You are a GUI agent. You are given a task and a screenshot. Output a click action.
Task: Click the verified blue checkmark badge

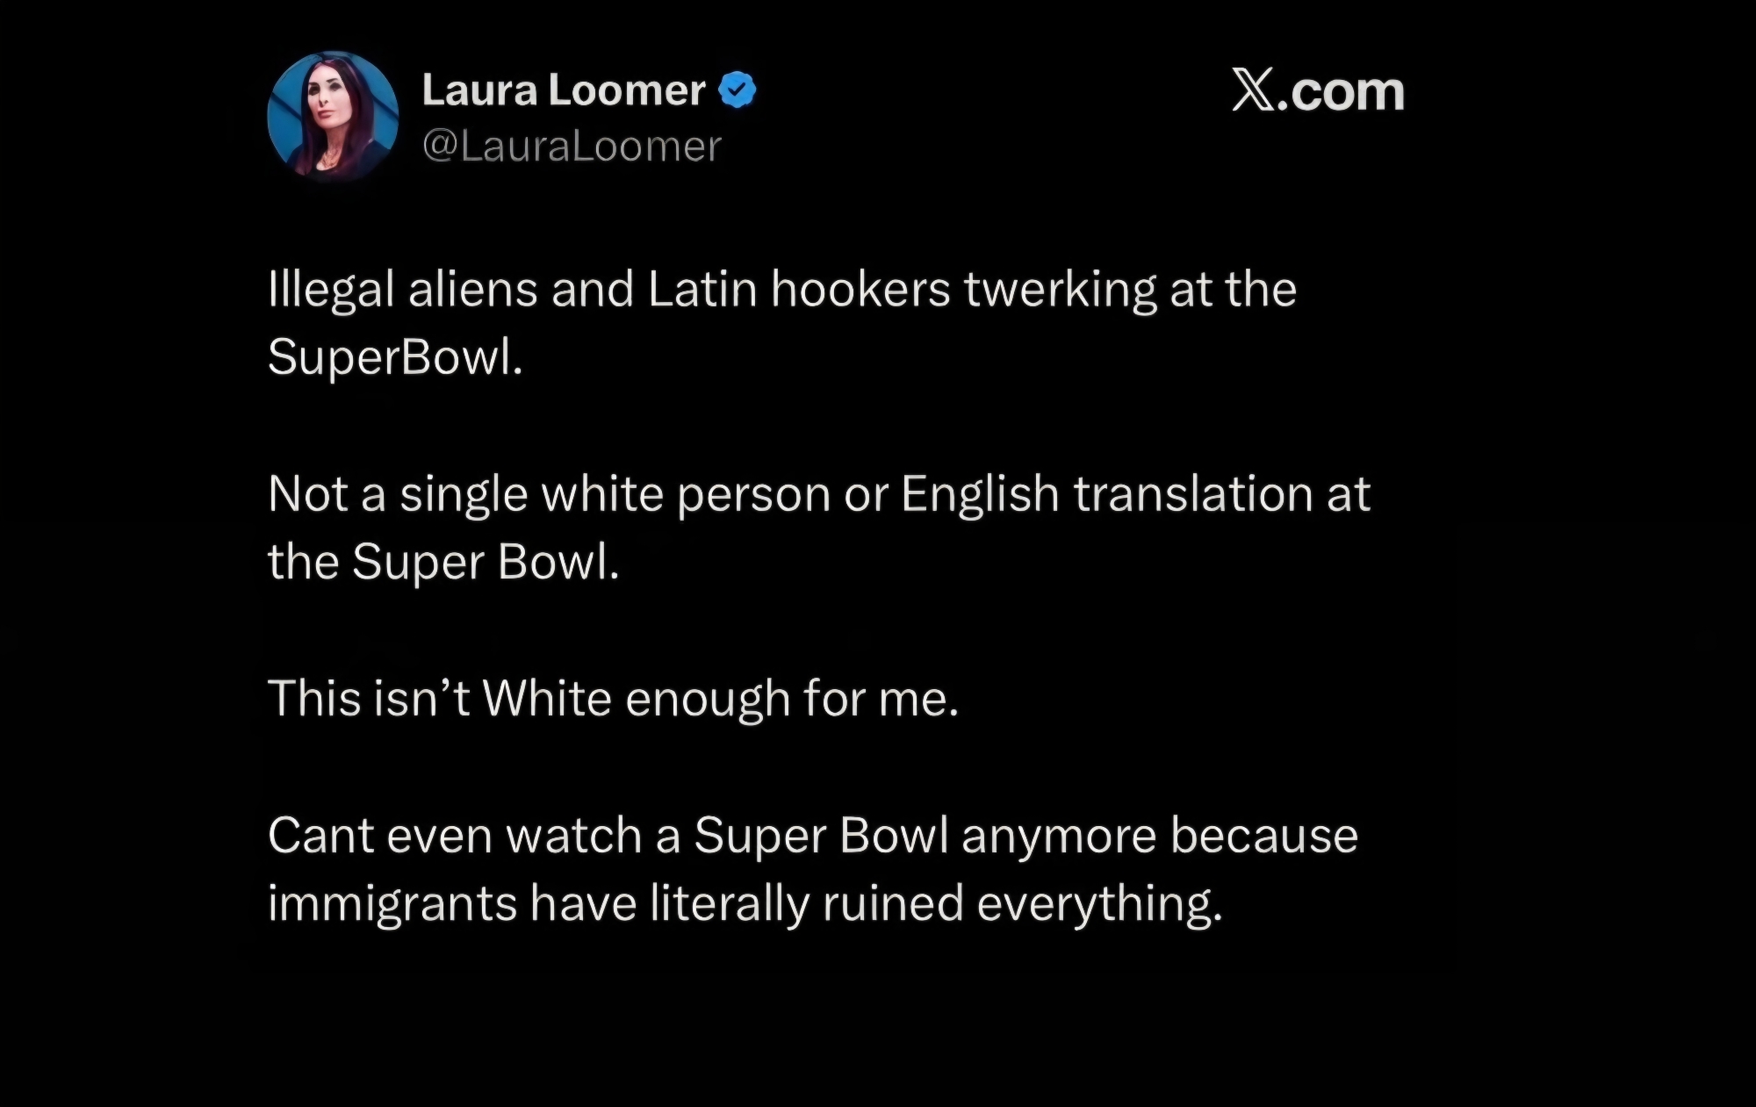tap(738, 90)
